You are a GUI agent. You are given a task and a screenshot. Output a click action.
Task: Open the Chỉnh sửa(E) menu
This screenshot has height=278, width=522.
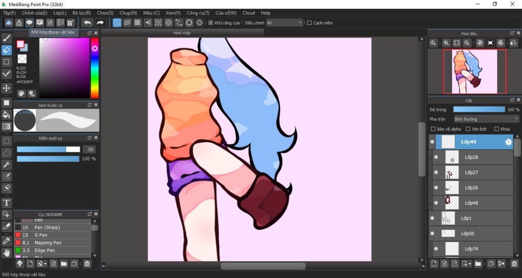(35, 13)
